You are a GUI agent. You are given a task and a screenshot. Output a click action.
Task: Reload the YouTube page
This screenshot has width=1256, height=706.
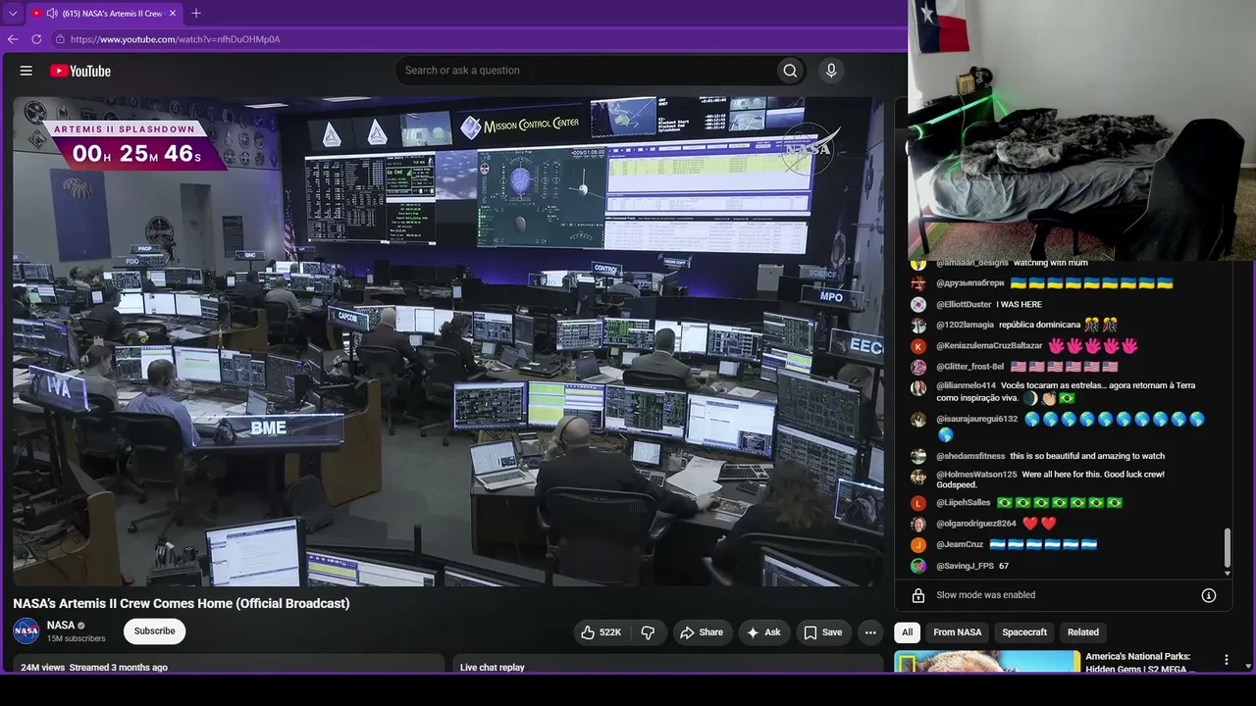point(36,39)
